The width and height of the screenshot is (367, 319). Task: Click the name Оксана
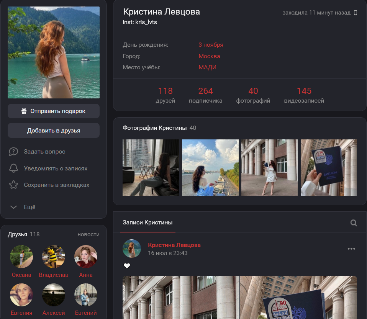point(21,275)
